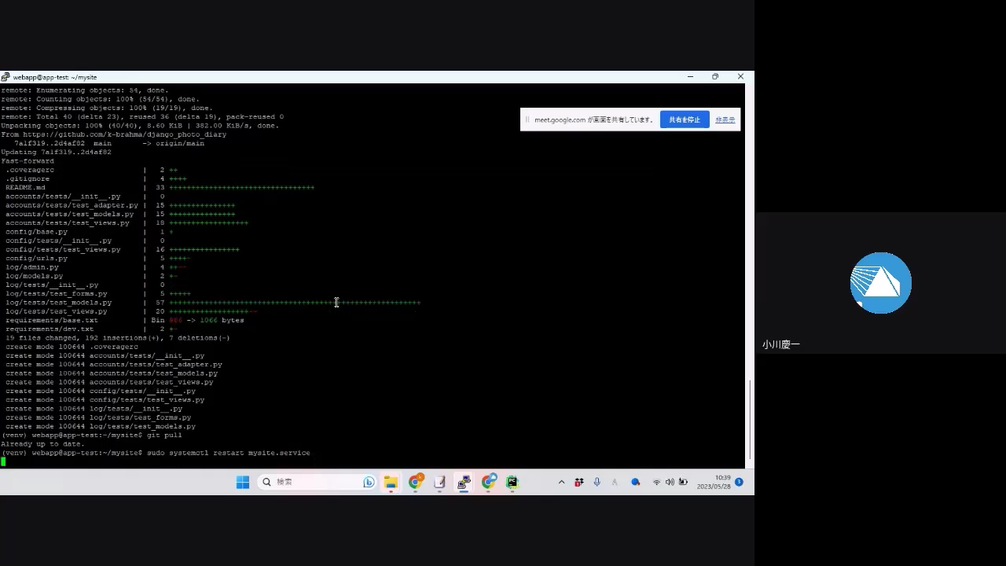Open the clock and date flyout
The image size is (1006, 566).
[713, 482]
